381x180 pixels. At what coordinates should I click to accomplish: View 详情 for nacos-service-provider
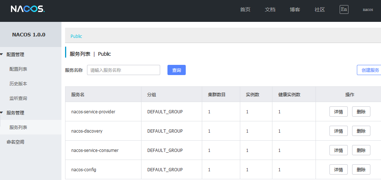click(339, 111)
